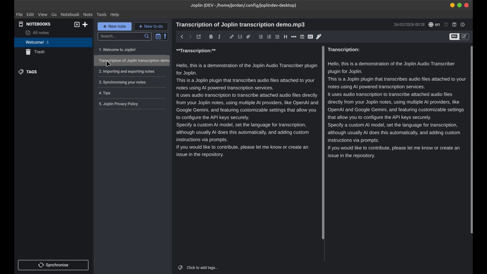Screen dimensions: 487x274
Task: Open the spell checker language dropdown
Action: pyautogui.click(x=434, y=25)
